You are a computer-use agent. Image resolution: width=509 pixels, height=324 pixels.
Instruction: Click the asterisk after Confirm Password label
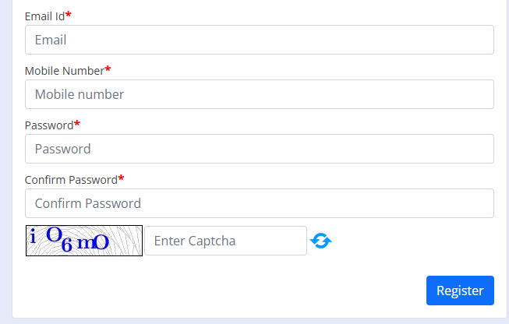(x=121, y=178)
